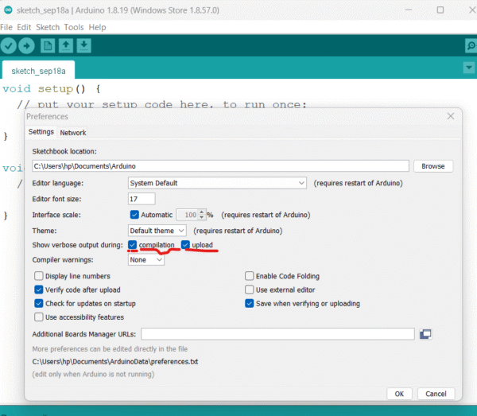Click the Editor font size field

coord(141,199)
